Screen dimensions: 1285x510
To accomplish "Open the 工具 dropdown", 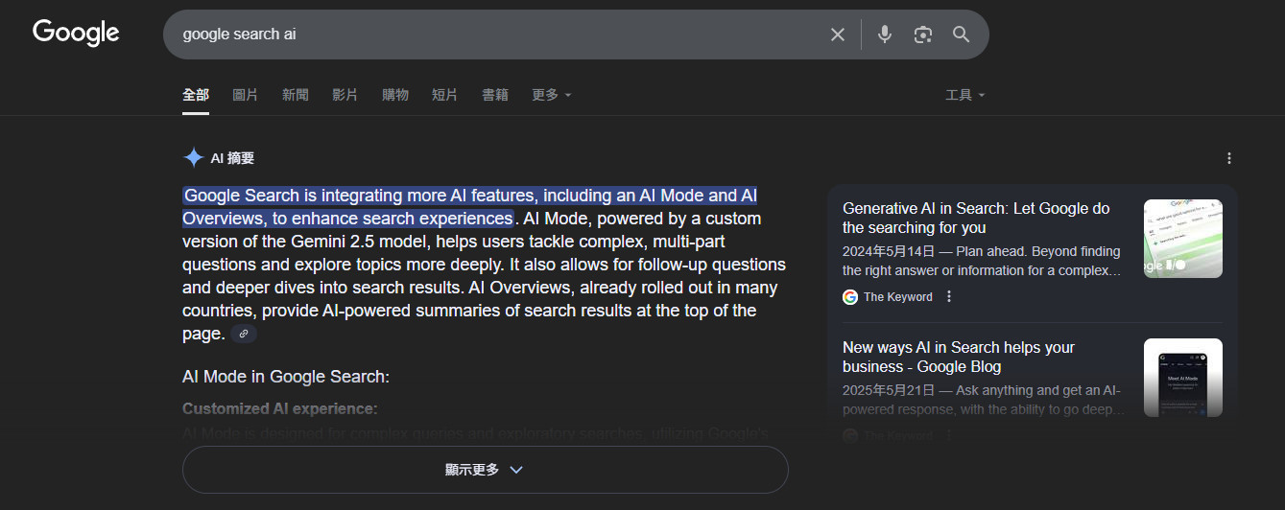I will coord(965,95).
